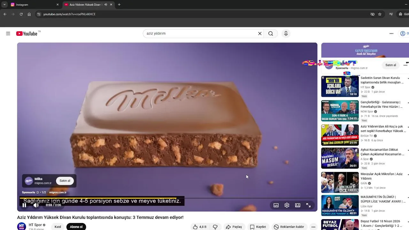Open the Milka sidebar ad banner
409x230 pixels.
[x=365, y=50]
